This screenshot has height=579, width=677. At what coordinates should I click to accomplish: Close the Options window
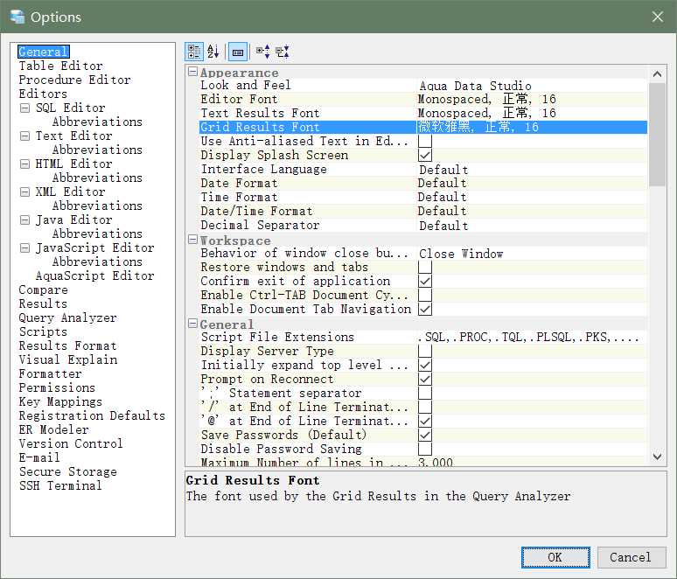658,17
